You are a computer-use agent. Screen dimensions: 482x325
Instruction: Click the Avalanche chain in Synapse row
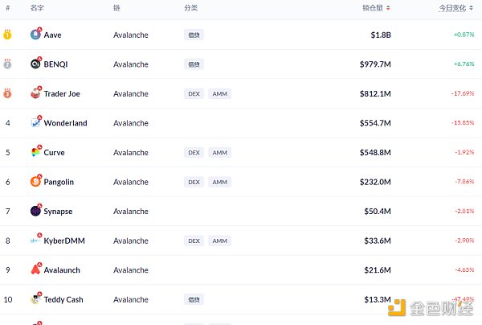(x=131, y=211)
